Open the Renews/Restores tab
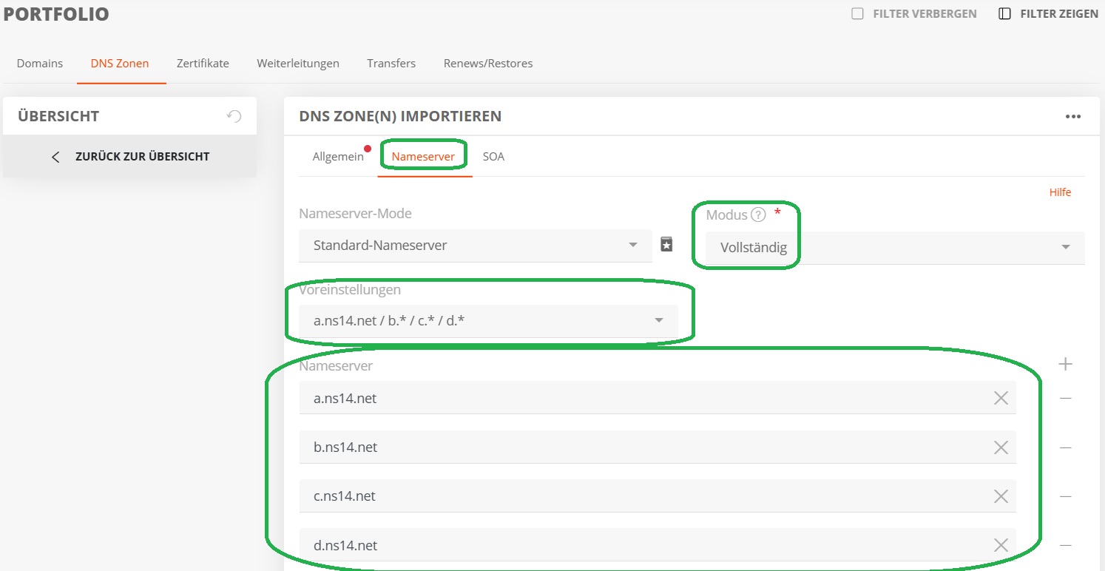1105x571 pixels. [488, 64]
